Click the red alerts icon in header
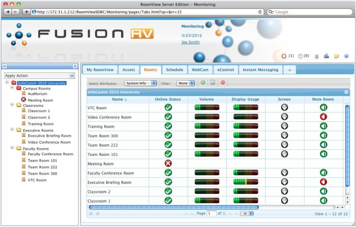 coord(284,56)
